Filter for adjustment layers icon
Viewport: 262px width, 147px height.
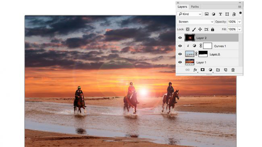214,14
